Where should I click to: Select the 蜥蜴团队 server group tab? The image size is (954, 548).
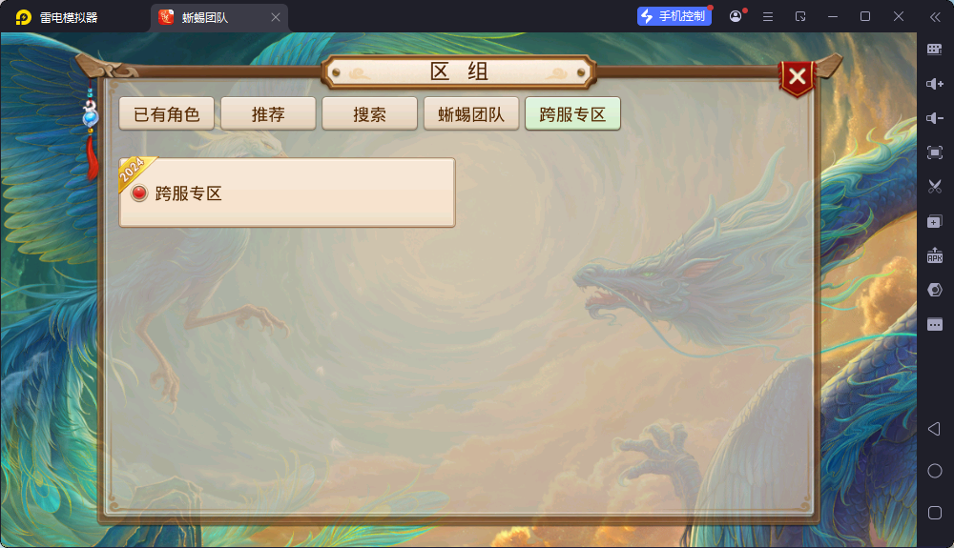point(471,113)
